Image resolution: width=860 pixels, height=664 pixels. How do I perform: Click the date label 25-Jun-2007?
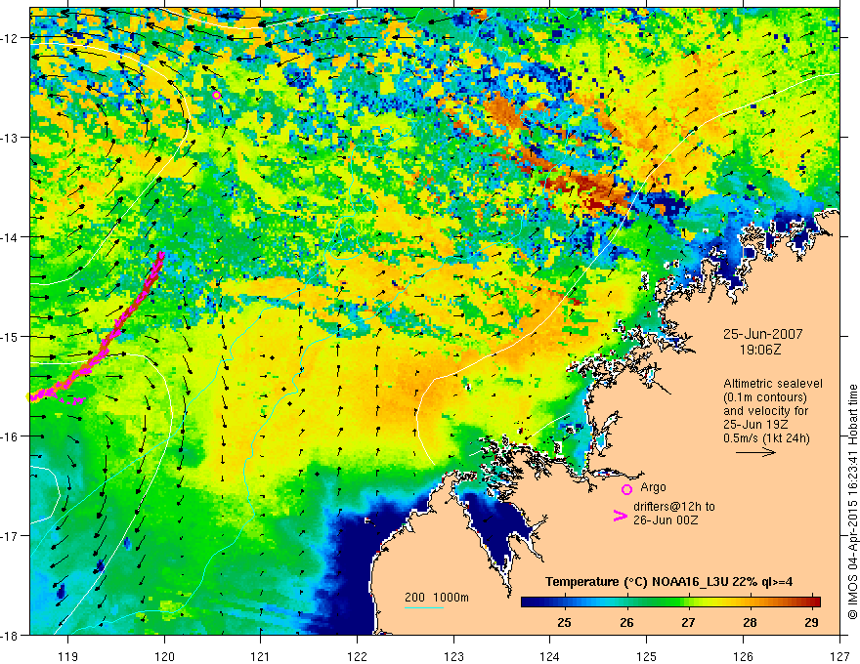pyautogui.click(x=762, y=334)
